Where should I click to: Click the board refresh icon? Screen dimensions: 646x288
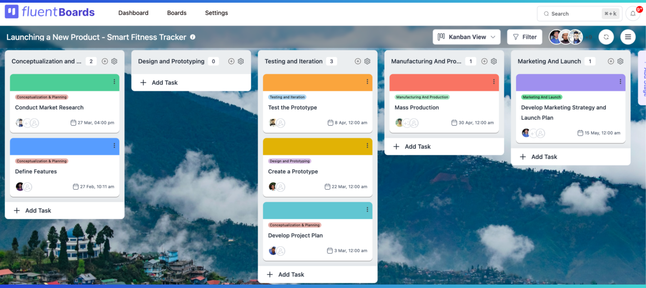tap(606, 37)
